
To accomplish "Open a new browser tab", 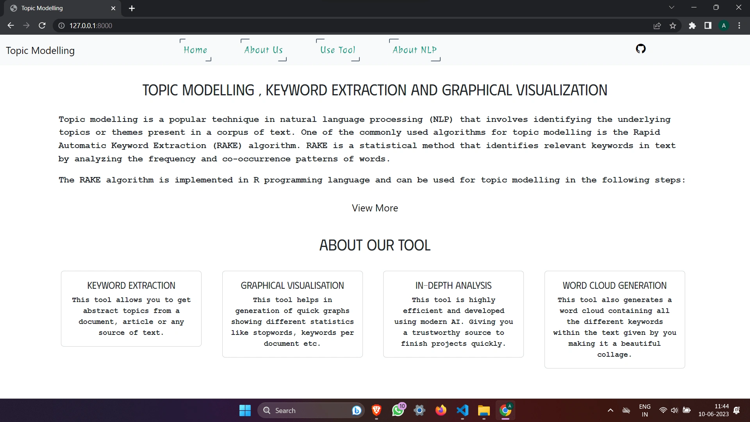I will click(132, 8).
